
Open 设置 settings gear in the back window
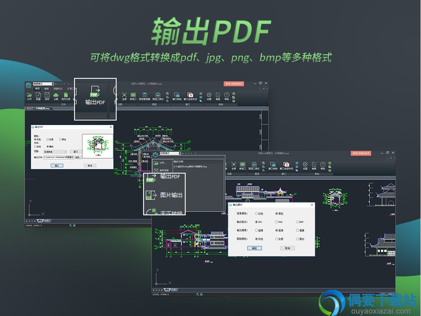point(209,95)
